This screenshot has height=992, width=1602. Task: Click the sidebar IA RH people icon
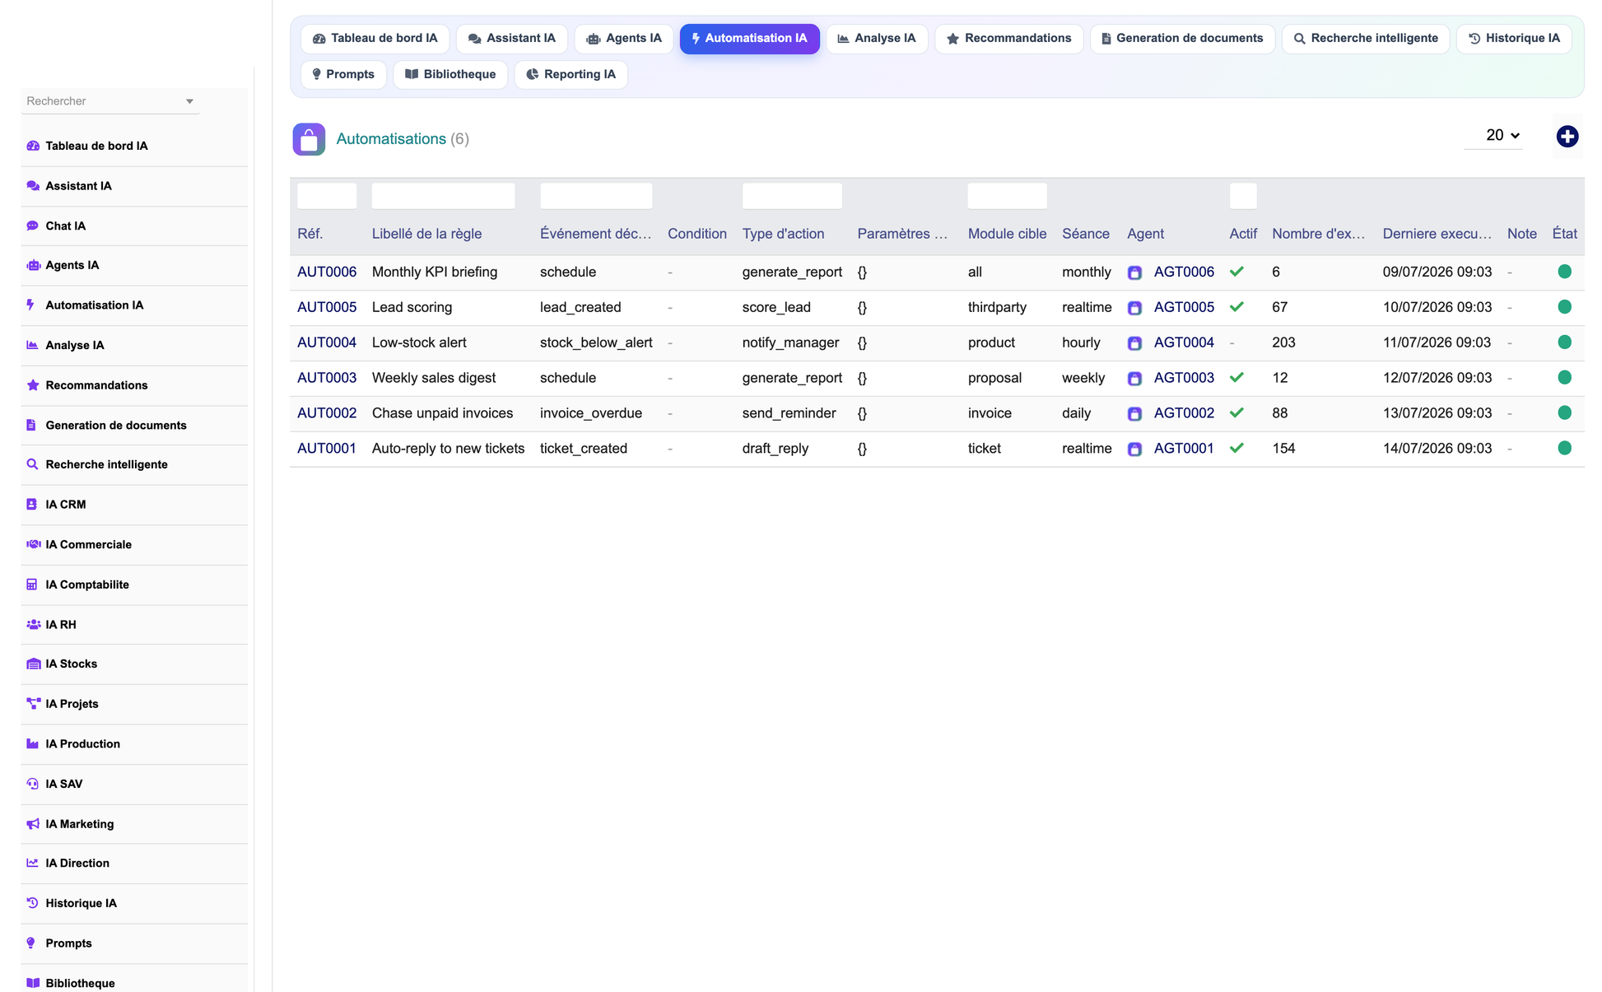(33, 624)
